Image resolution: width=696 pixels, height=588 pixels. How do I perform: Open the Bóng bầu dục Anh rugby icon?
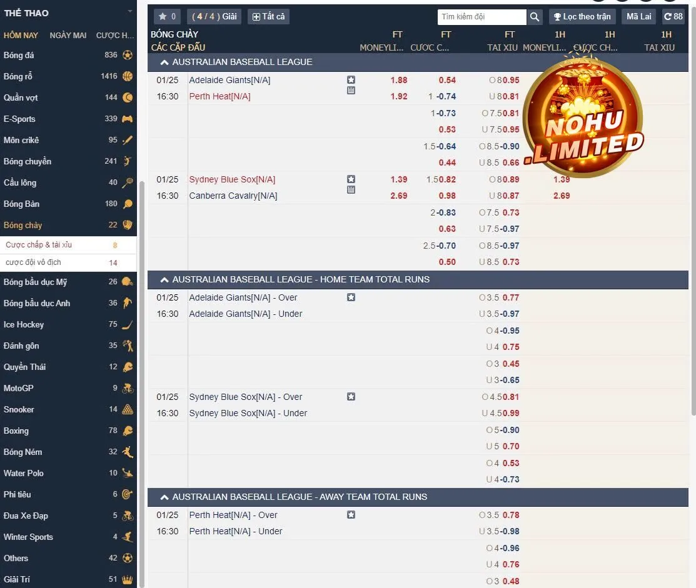(x=128, y=303)
